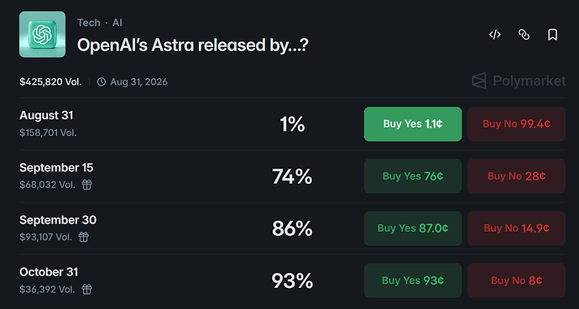Buy No 8¢ for October 31
This screenshot has height=309, width=579.
click(517, 280)
